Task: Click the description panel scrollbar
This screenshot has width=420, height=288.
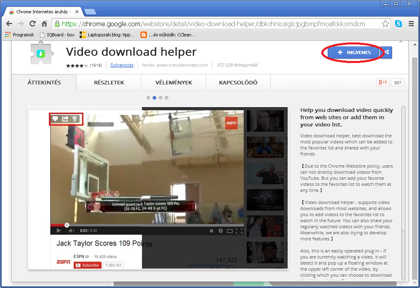Action: (x=403, y=168)
